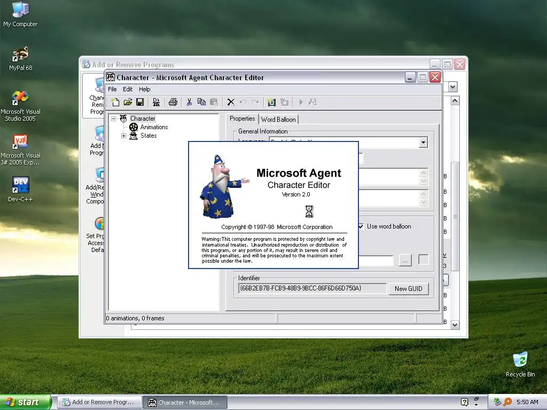Click the Undo arrow toolbar icon
Screen dimensions: 547x410
243,102
